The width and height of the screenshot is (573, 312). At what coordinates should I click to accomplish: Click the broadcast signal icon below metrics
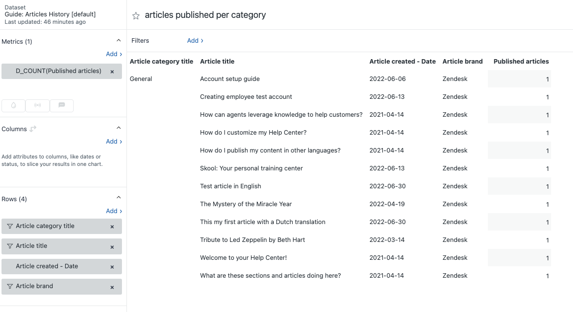click(37, 105)
